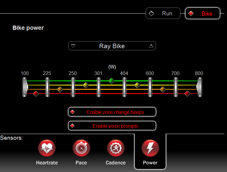Click the green diamond zone marker
The width and height of the screenshot is (227, 172).
tap(111, 81)
